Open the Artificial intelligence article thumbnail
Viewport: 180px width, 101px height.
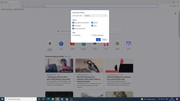click(119, 66)
